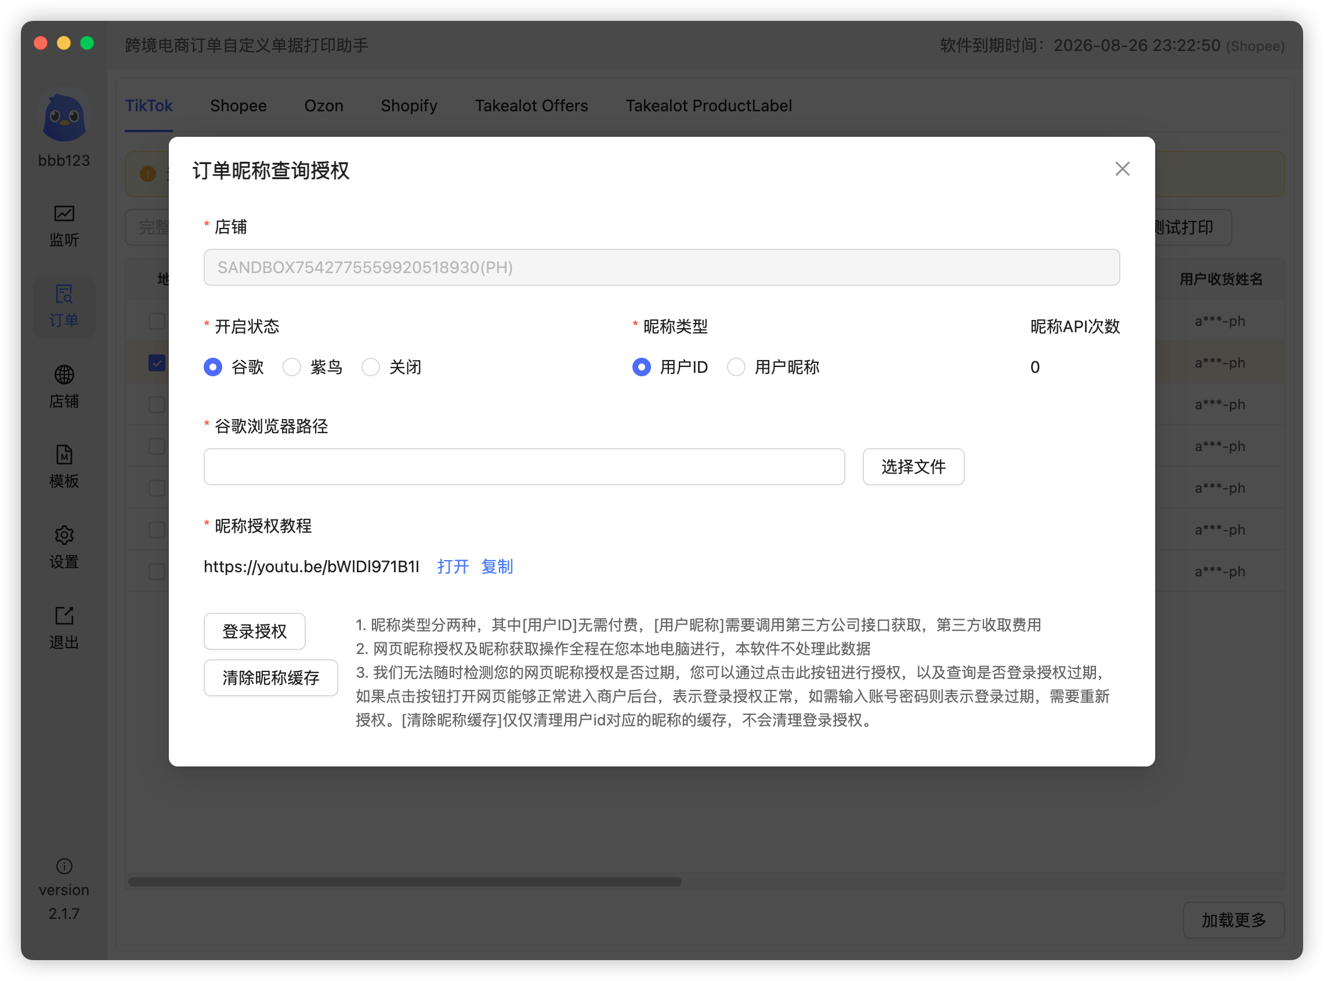Select the 关闭 radio option

370,367
